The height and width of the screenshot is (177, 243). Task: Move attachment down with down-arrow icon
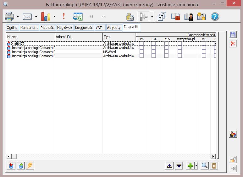pyautogui.click(x=179, y=166)
